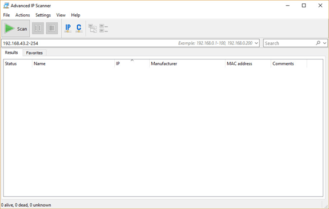Image resolution: width=329 pixels, height=209 pixels.
Task: Click the IP range input field
Action: tap(130, 43)
